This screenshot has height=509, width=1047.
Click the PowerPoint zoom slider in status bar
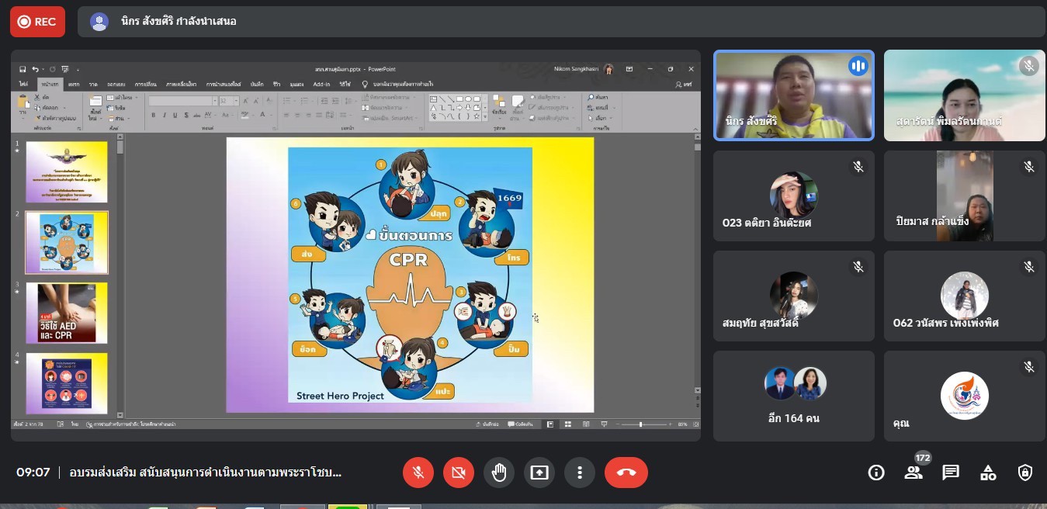(640, 424)
